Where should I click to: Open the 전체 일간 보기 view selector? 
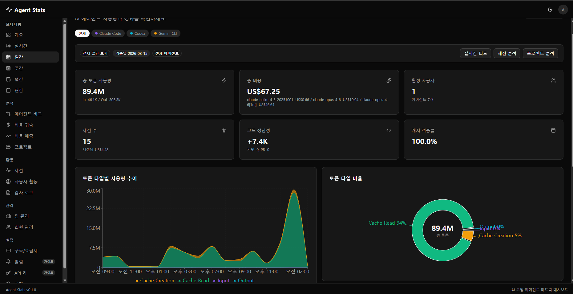[x=95, y=53]
